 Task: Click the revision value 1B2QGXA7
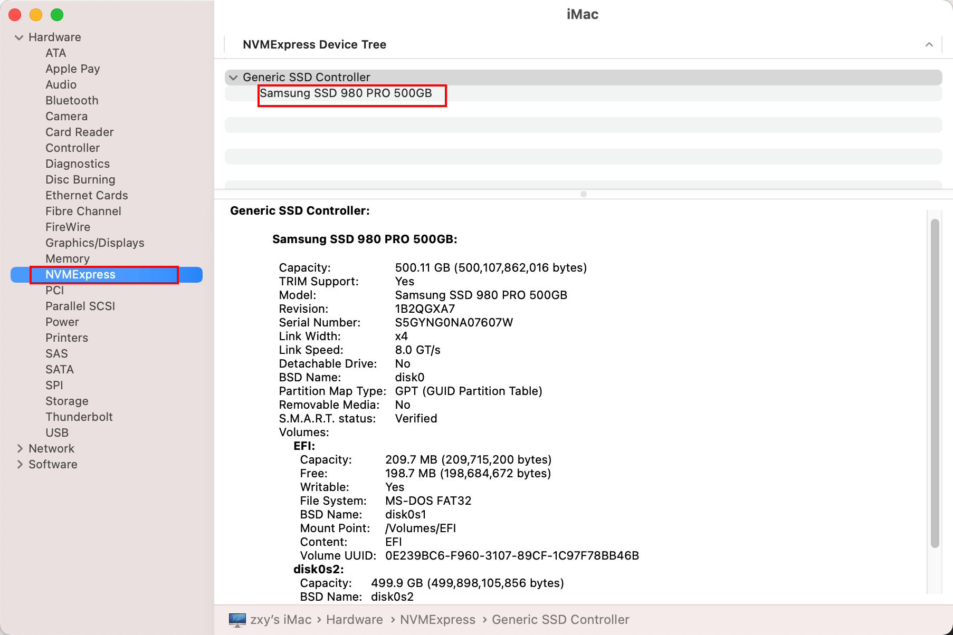point(425,309)
